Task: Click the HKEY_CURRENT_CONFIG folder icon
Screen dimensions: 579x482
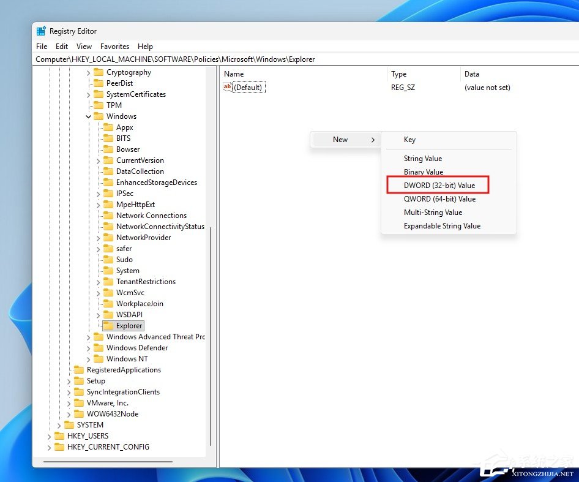Action: click(59, 447)
